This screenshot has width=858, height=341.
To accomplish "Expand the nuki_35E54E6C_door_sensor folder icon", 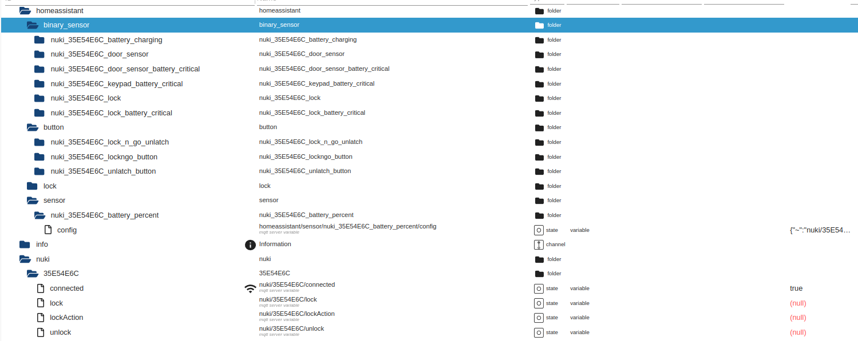I will point(39,54).
